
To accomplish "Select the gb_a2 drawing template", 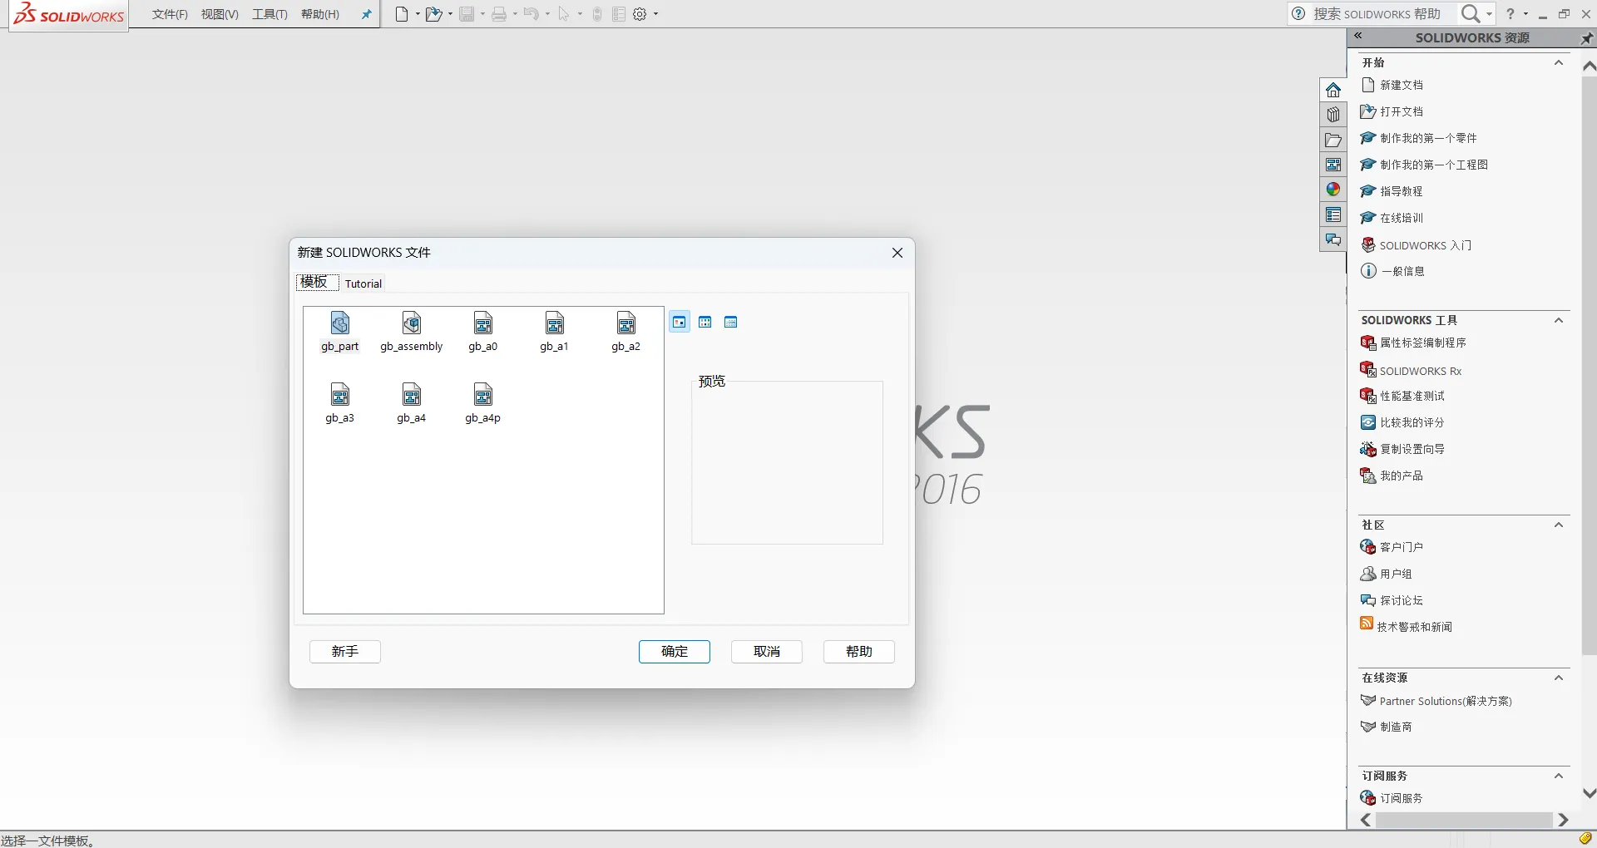I will pyautogui.click(x=626, y=332).
